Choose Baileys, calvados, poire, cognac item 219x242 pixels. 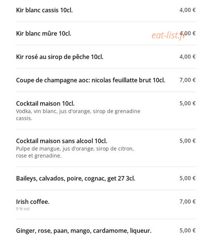tap(76, 178)
